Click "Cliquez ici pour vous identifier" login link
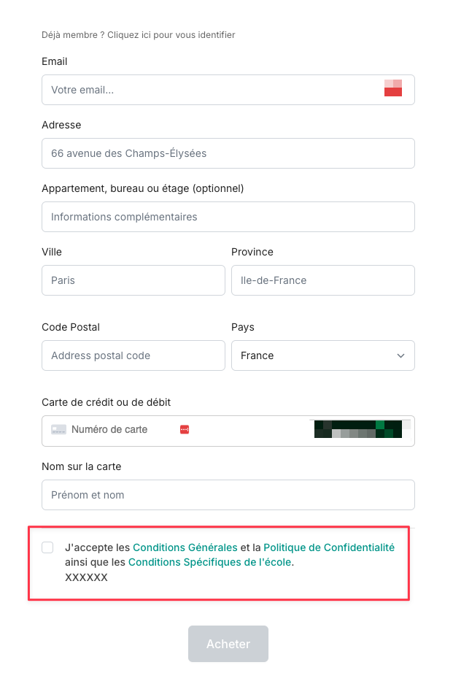Screen dimensions: 453x673 (171, 35)
